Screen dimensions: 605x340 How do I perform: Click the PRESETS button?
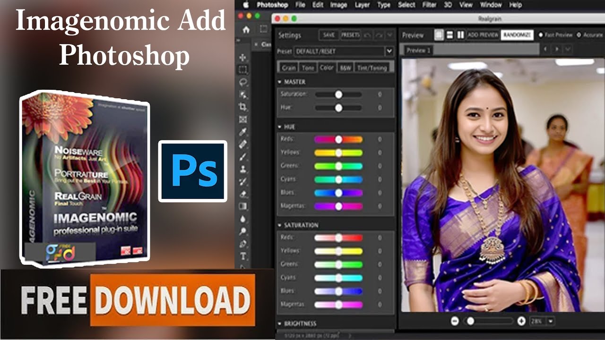[350, 35]
